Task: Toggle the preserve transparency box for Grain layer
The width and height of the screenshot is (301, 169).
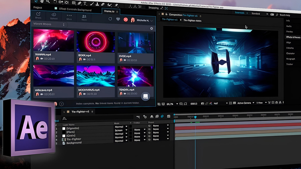Action: click(x=131, y=133)
